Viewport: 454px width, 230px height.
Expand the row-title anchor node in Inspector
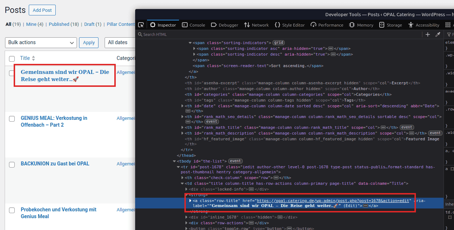click(x=191, y=201)
